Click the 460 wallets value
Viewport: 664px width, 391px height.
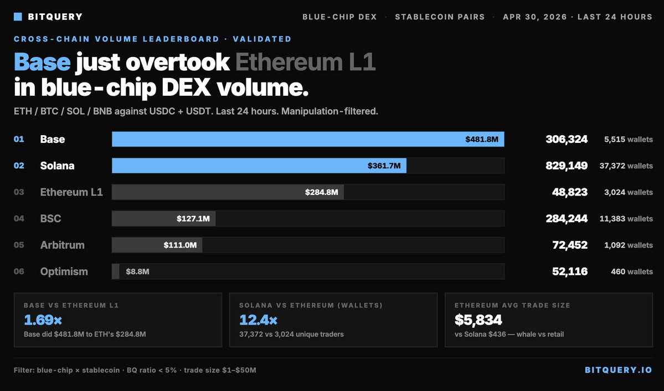click(631, 271)
